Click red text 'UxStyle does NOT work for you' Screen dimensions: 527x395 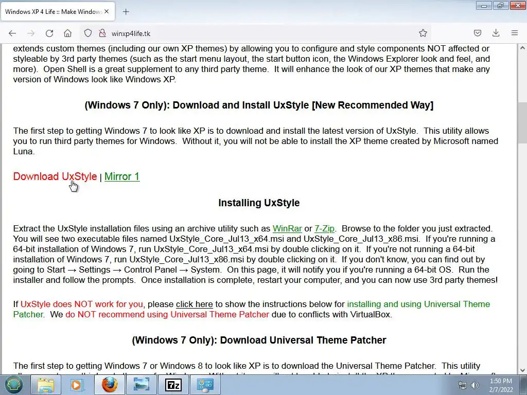click(x=82, y=304)
